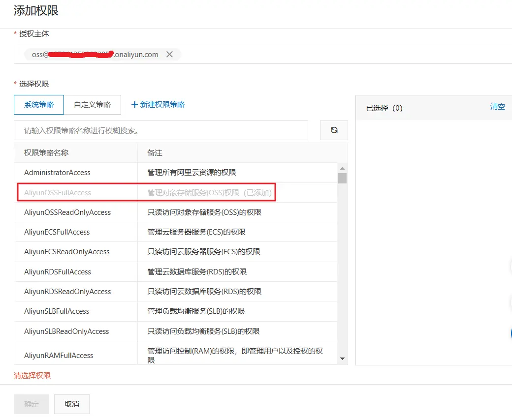Click the 确定 button
The height and width of the screenshot is (418, 512).
pos(32,404)
